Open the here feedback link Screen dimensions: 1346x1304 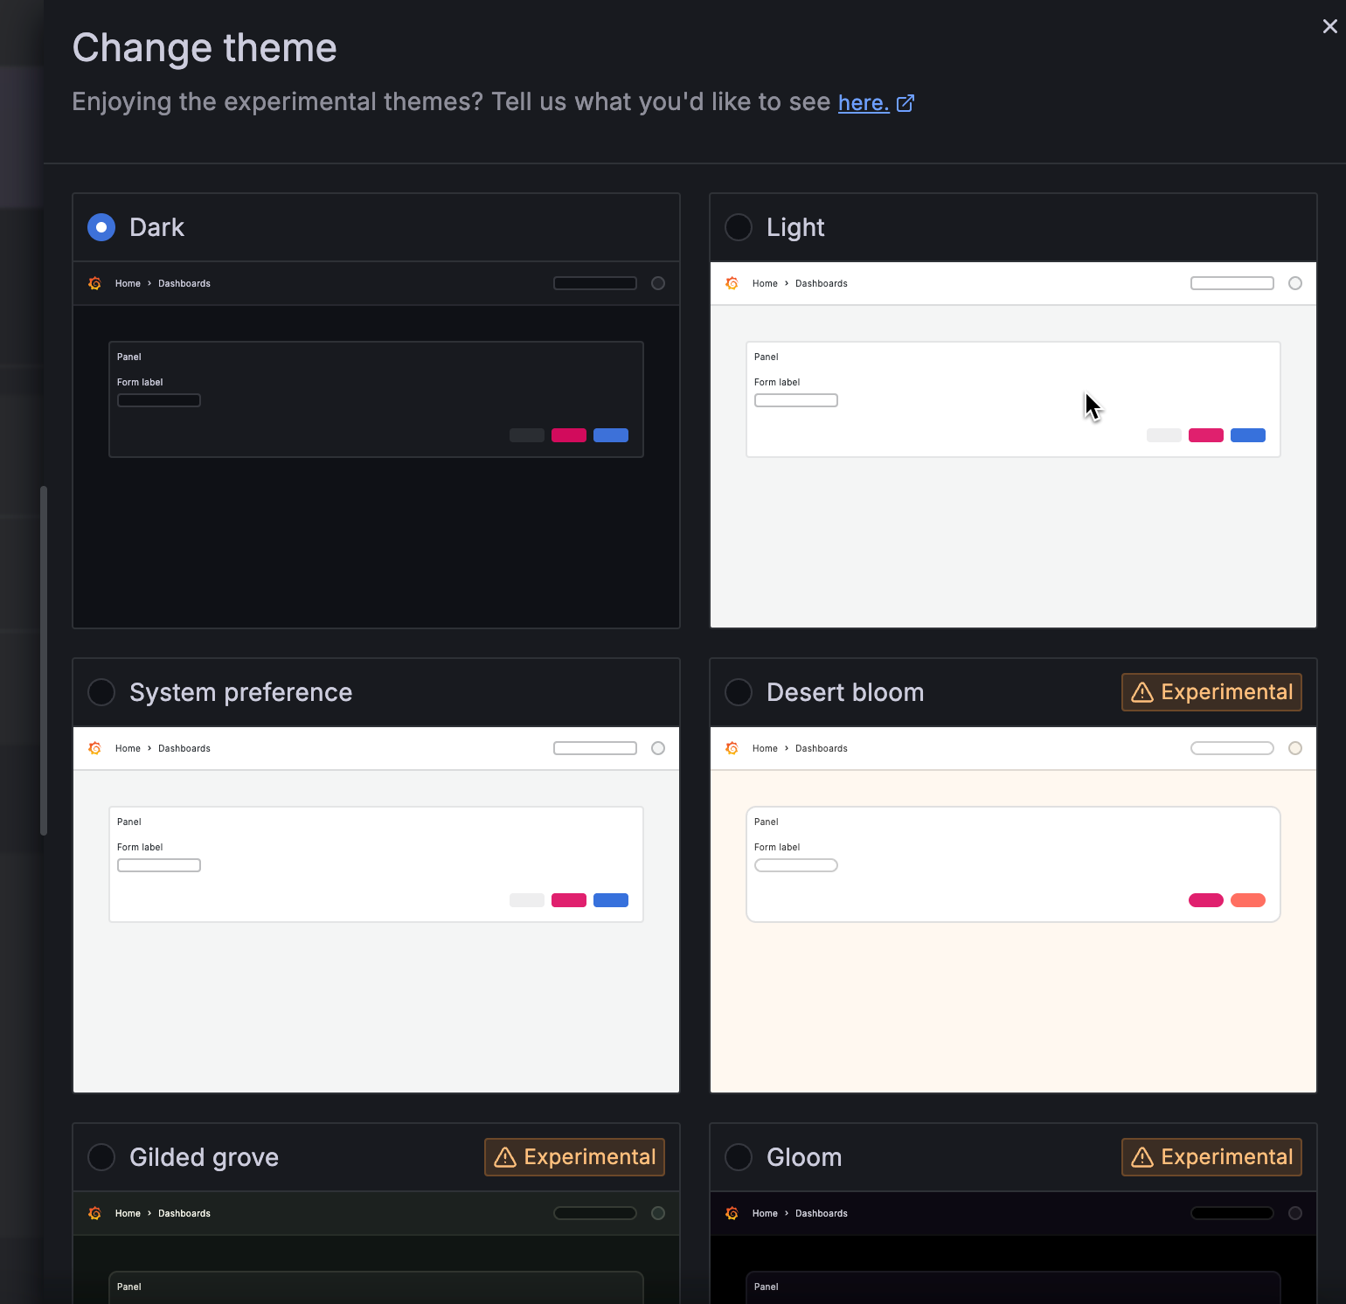[862, 103]
